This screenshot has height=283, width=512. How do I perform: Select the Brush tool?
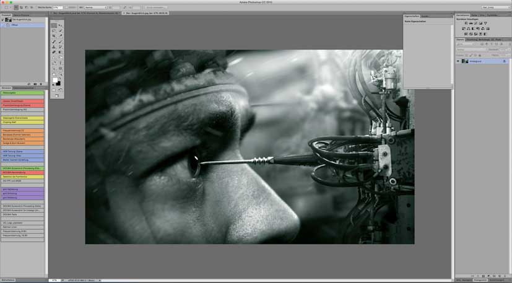click(61, 42)
